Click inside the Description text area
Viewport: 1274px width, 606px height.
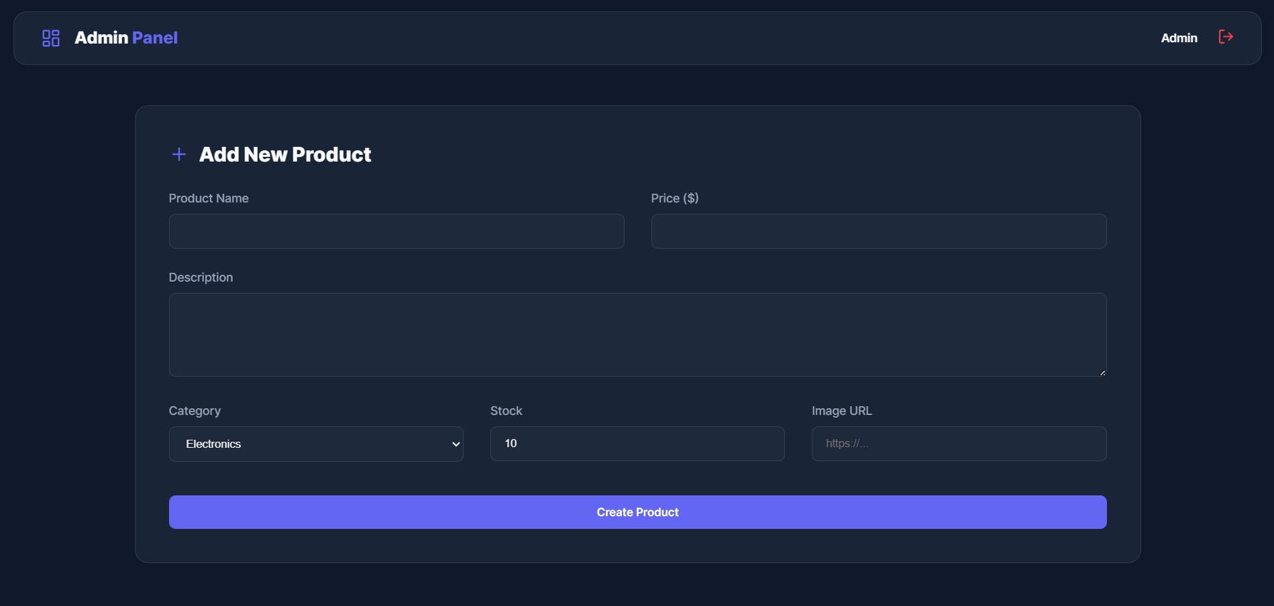(637, 335)
